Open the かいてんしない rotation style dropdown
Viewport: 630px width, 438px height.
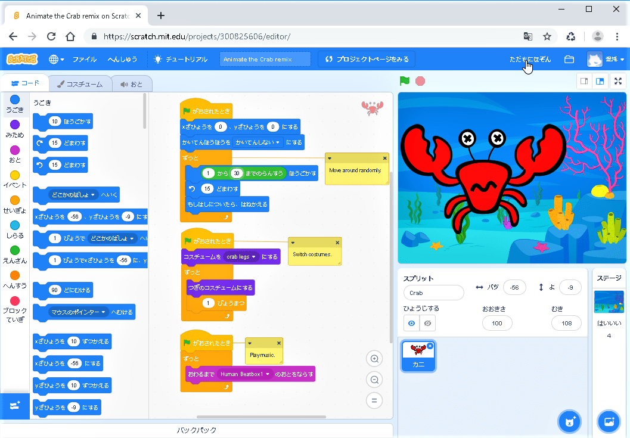point(257,142)
